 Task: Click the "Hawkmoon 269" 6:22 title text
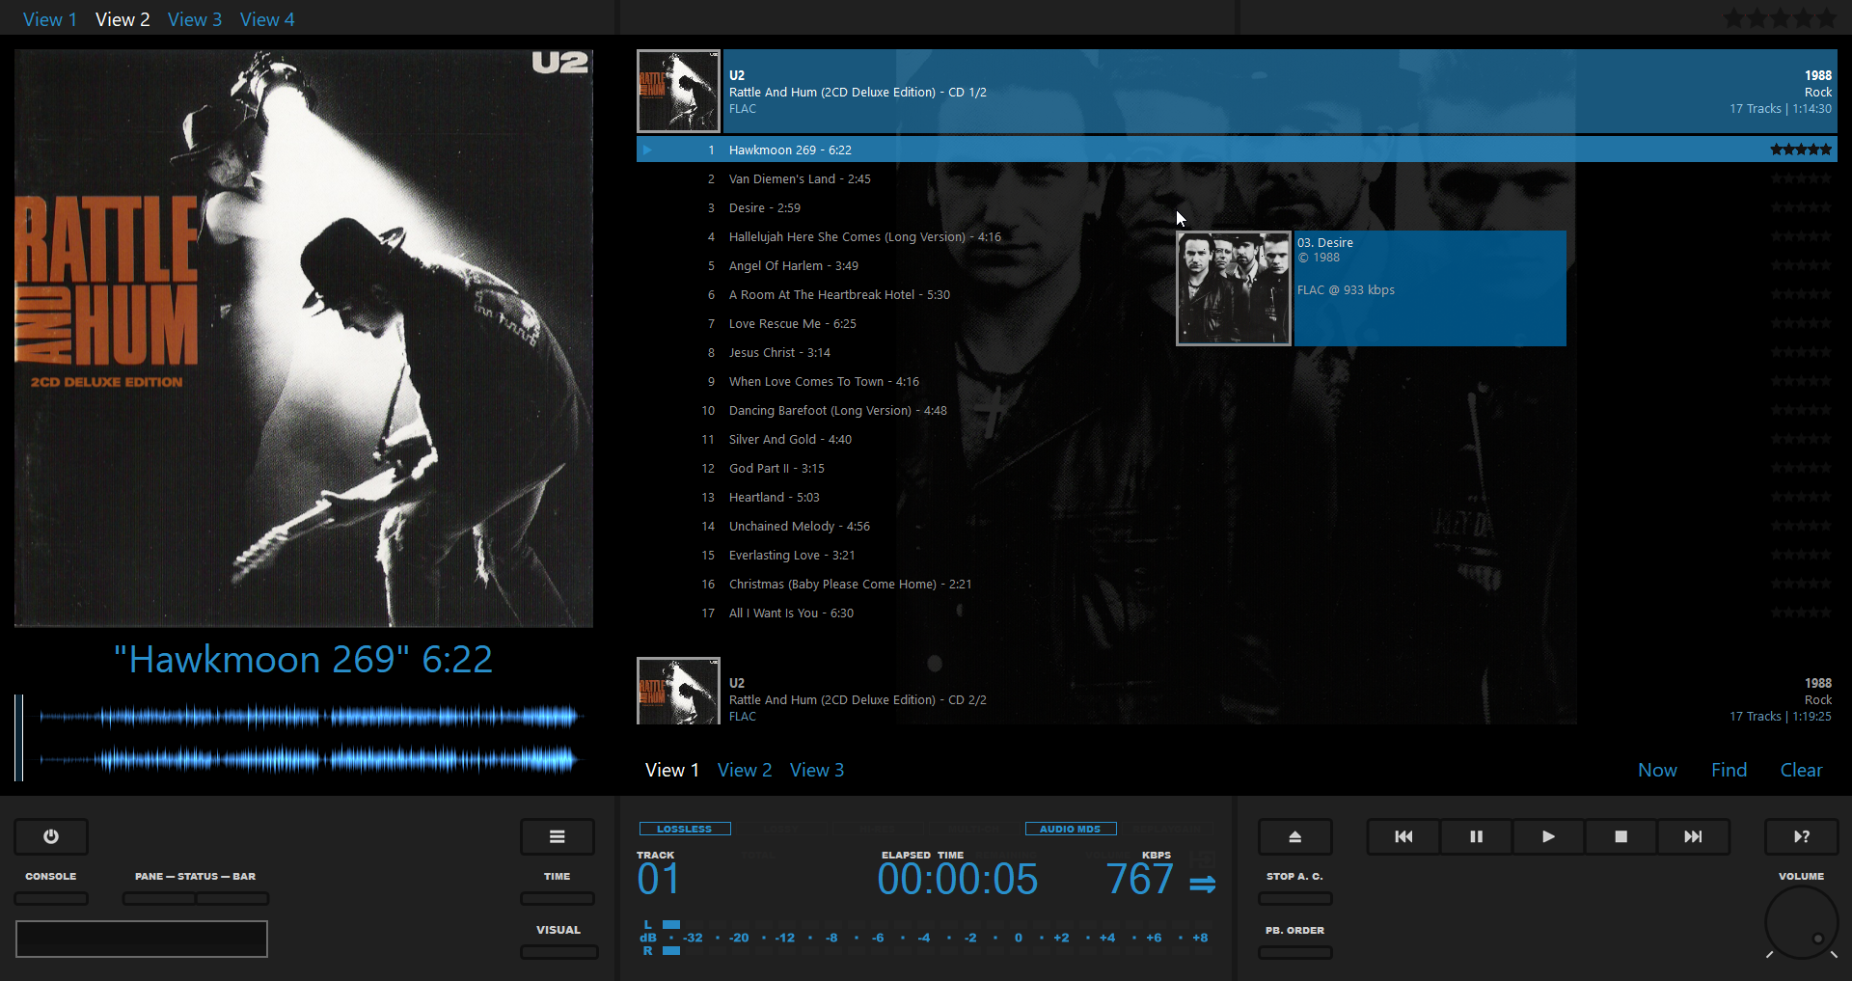[303, 660]
